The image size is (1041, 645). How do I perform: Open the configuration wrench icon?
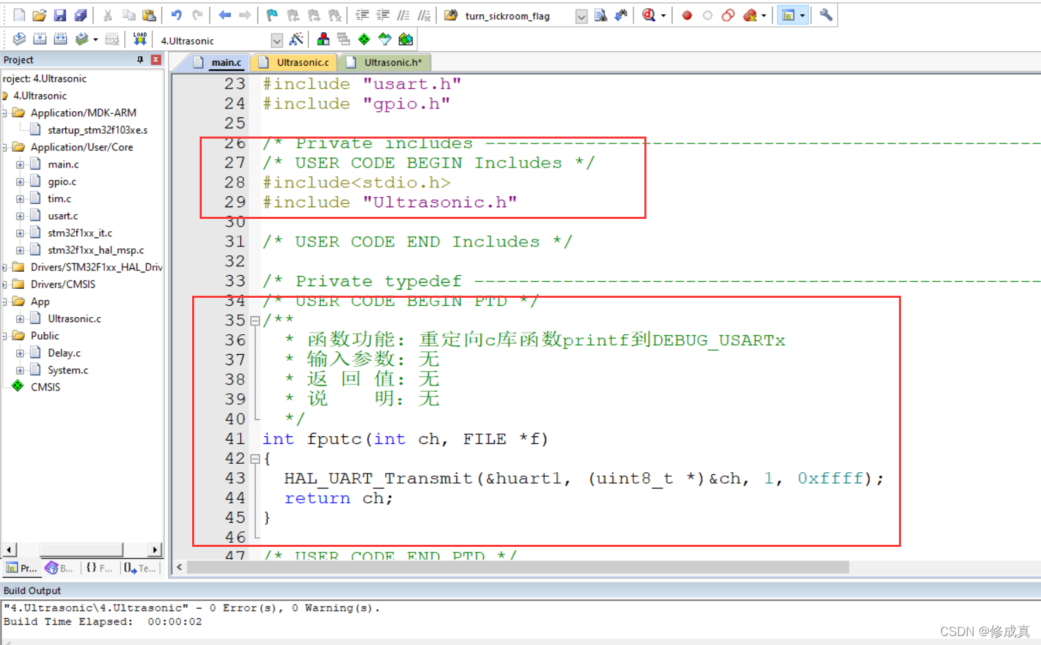tap(826, 15)
